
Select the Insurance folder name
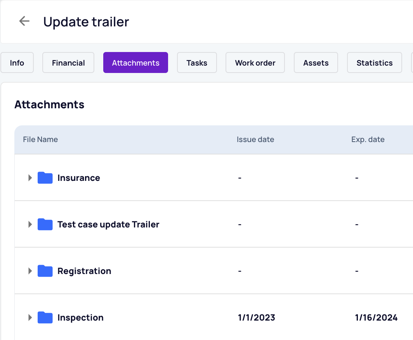click(79, 178)
